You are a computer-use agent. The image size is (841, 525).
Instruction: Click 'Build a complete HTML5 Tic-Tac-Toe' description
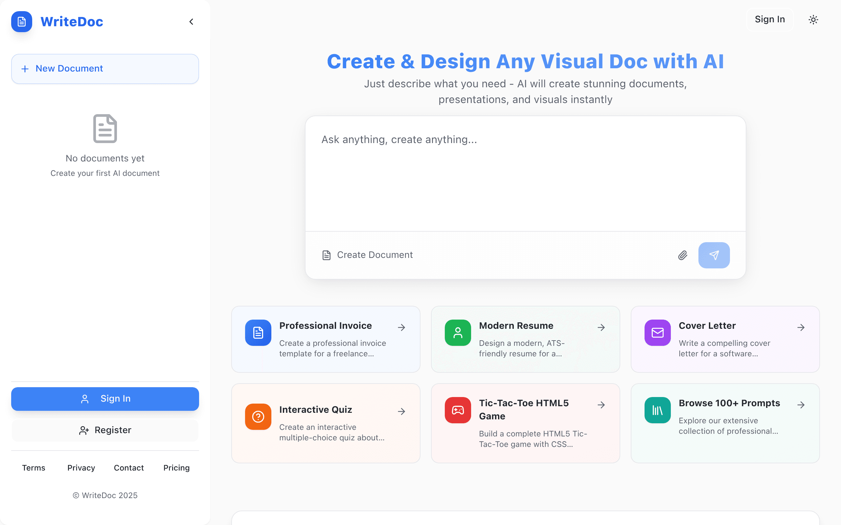coord(533,439)
